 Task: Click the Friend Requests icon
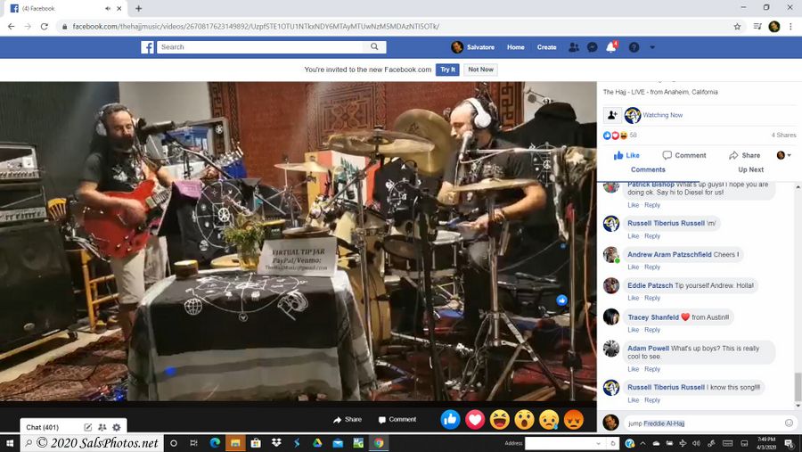tap(573, 47)
